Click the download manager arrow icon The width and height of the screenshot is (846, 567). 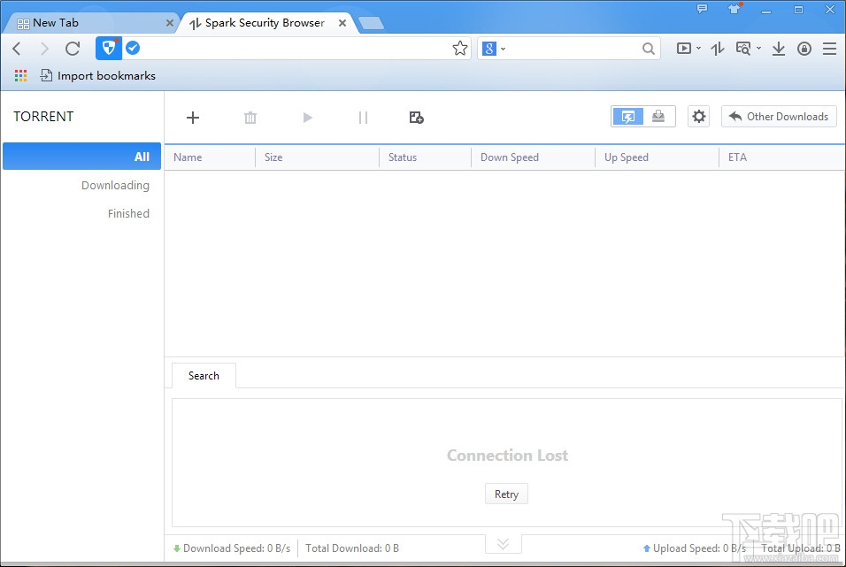(x=779, y=49)
